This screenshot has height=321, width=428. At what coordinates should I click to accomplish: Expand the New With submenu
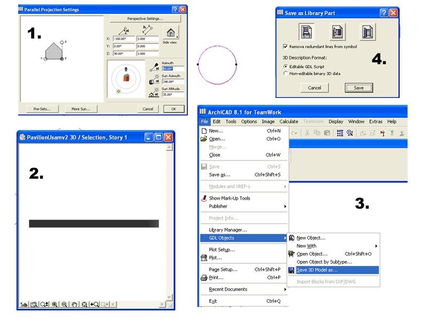[376, 246]
